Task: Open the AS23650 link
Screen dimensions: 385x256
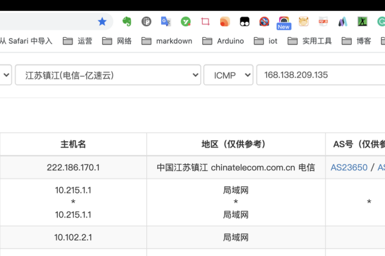Action: click(x=349, y=168)
